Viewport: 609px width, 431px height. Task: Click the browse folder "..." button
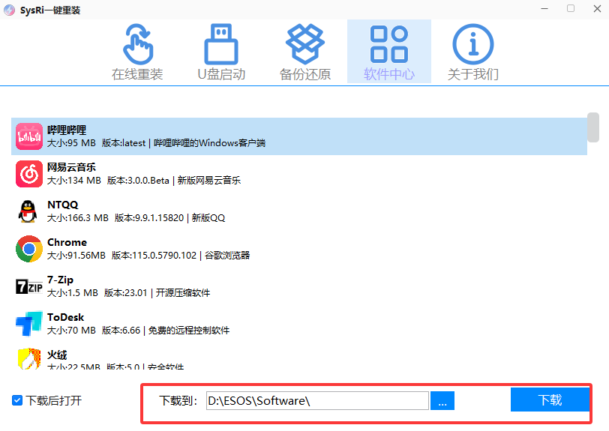pyautogui.click(x=442, y=401)
